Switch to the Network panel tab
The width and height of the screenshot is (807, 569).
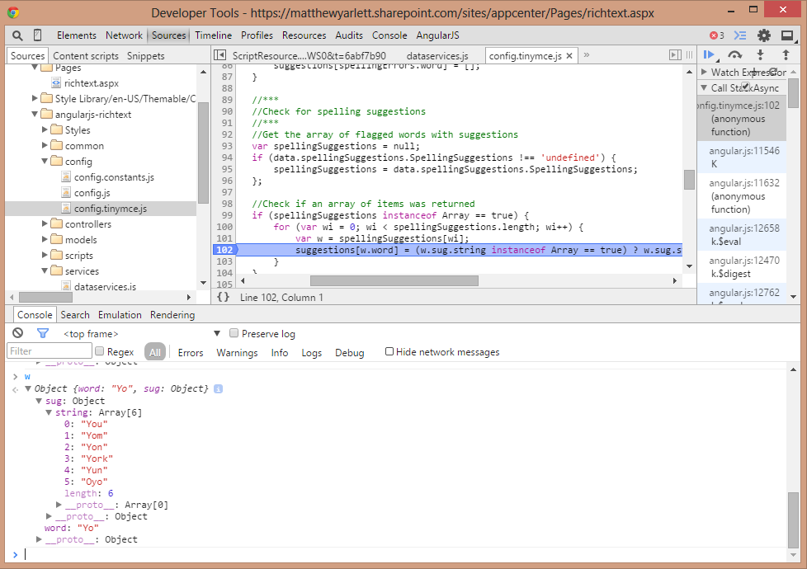124,35
